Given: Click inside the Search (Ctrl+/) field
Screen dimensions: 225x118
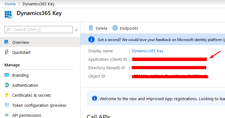Looking at the screenshot, I should point(38,29).
